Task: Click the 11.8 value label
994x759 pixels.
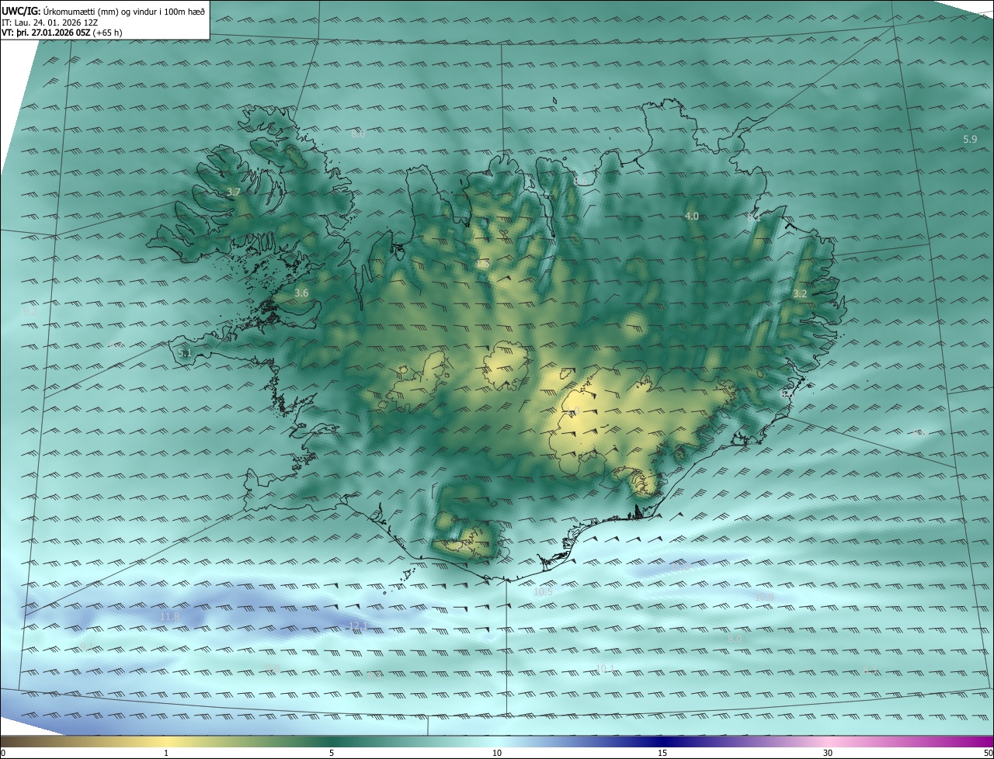Action: (169, 616)
